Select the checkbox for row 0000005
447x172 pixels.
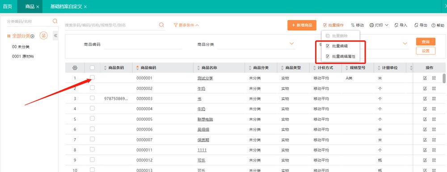coord(92,119)
